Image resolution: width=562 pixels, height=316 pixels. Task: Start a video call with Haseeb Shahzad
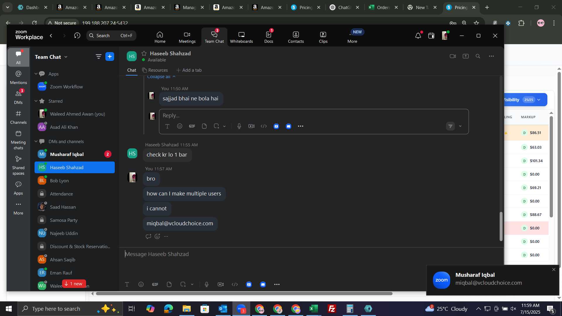point(453,56)
